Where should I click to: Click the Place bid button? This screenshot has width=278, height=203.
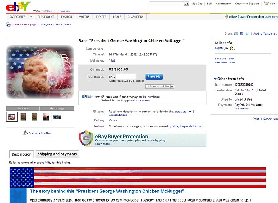point(154,77)
